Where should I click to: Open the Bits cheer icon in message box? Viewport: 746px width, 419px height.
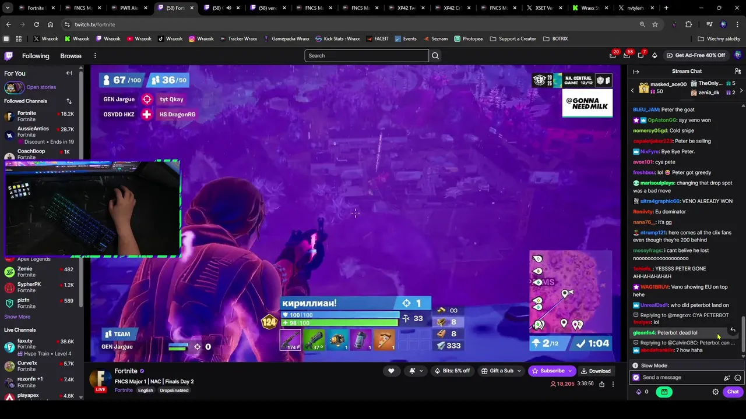pos(727,378)
